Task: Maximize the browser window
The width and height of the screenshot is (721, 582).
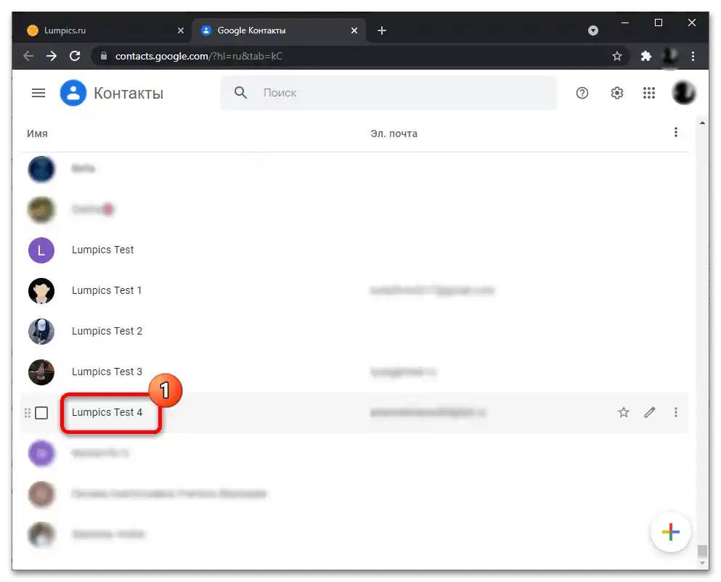Action: click(x=659, y=22)
